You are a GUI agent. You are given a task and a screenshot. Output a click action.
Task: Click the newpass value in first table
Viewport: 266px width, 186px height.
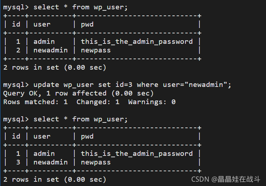tap(96, 50)
